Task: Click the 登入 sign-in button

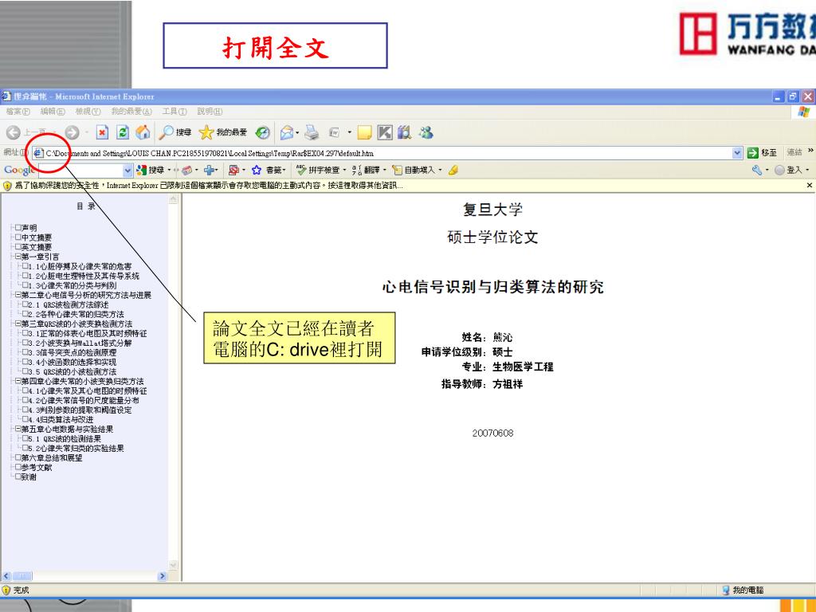Action: [x=790, y=171]
